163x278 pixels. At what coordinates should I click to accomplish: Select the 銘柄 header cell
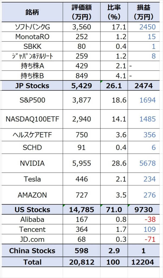[32, 12]
